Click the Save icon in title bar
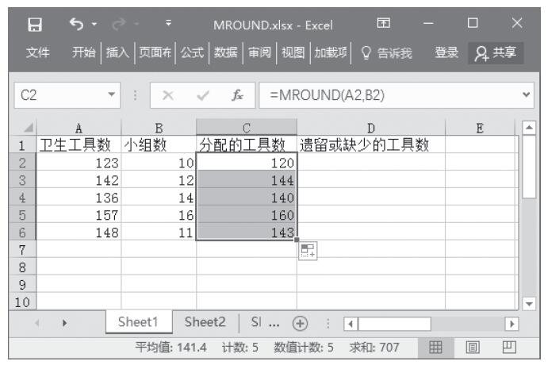Viewport: 548px width, 365px height. click(33, 24)
